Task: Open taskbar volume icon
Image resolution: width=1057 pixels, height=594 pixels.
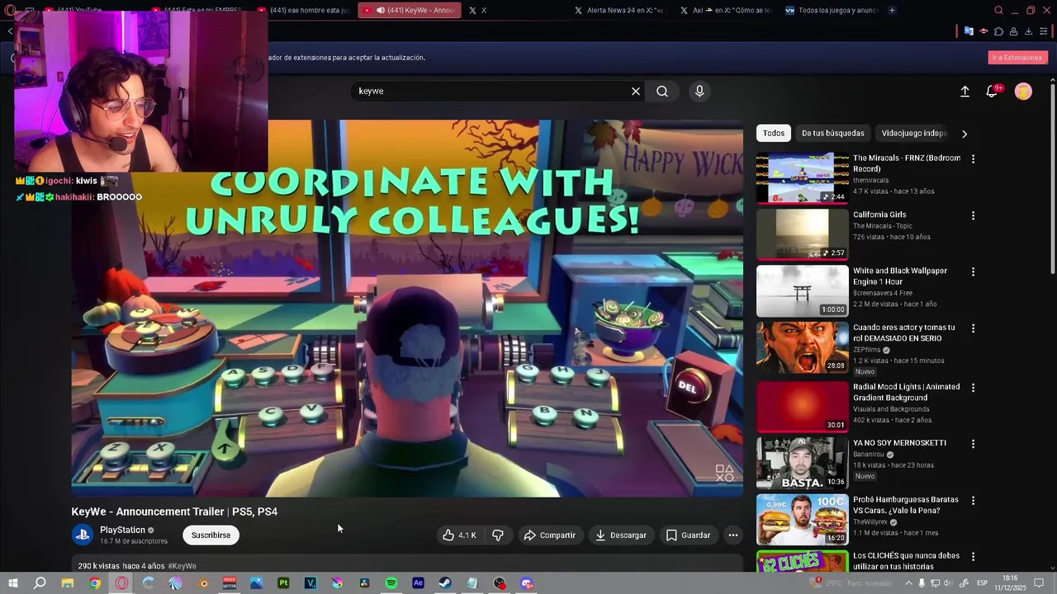Action: [x=948, y=583]
